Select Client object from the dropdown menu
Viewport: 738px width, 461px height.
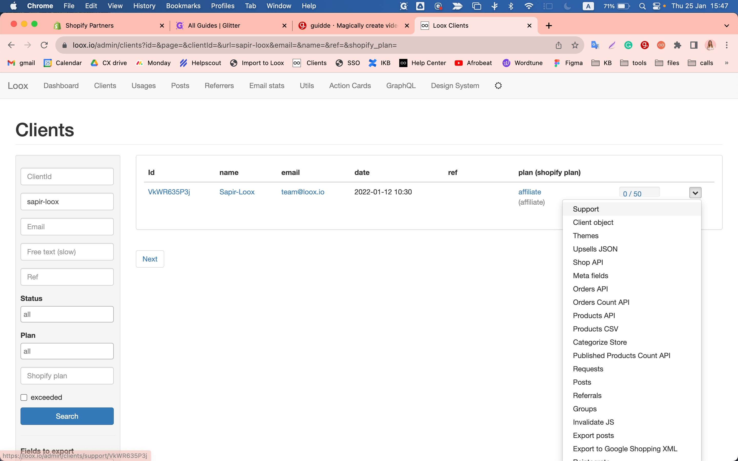click(x=593, y=222)
